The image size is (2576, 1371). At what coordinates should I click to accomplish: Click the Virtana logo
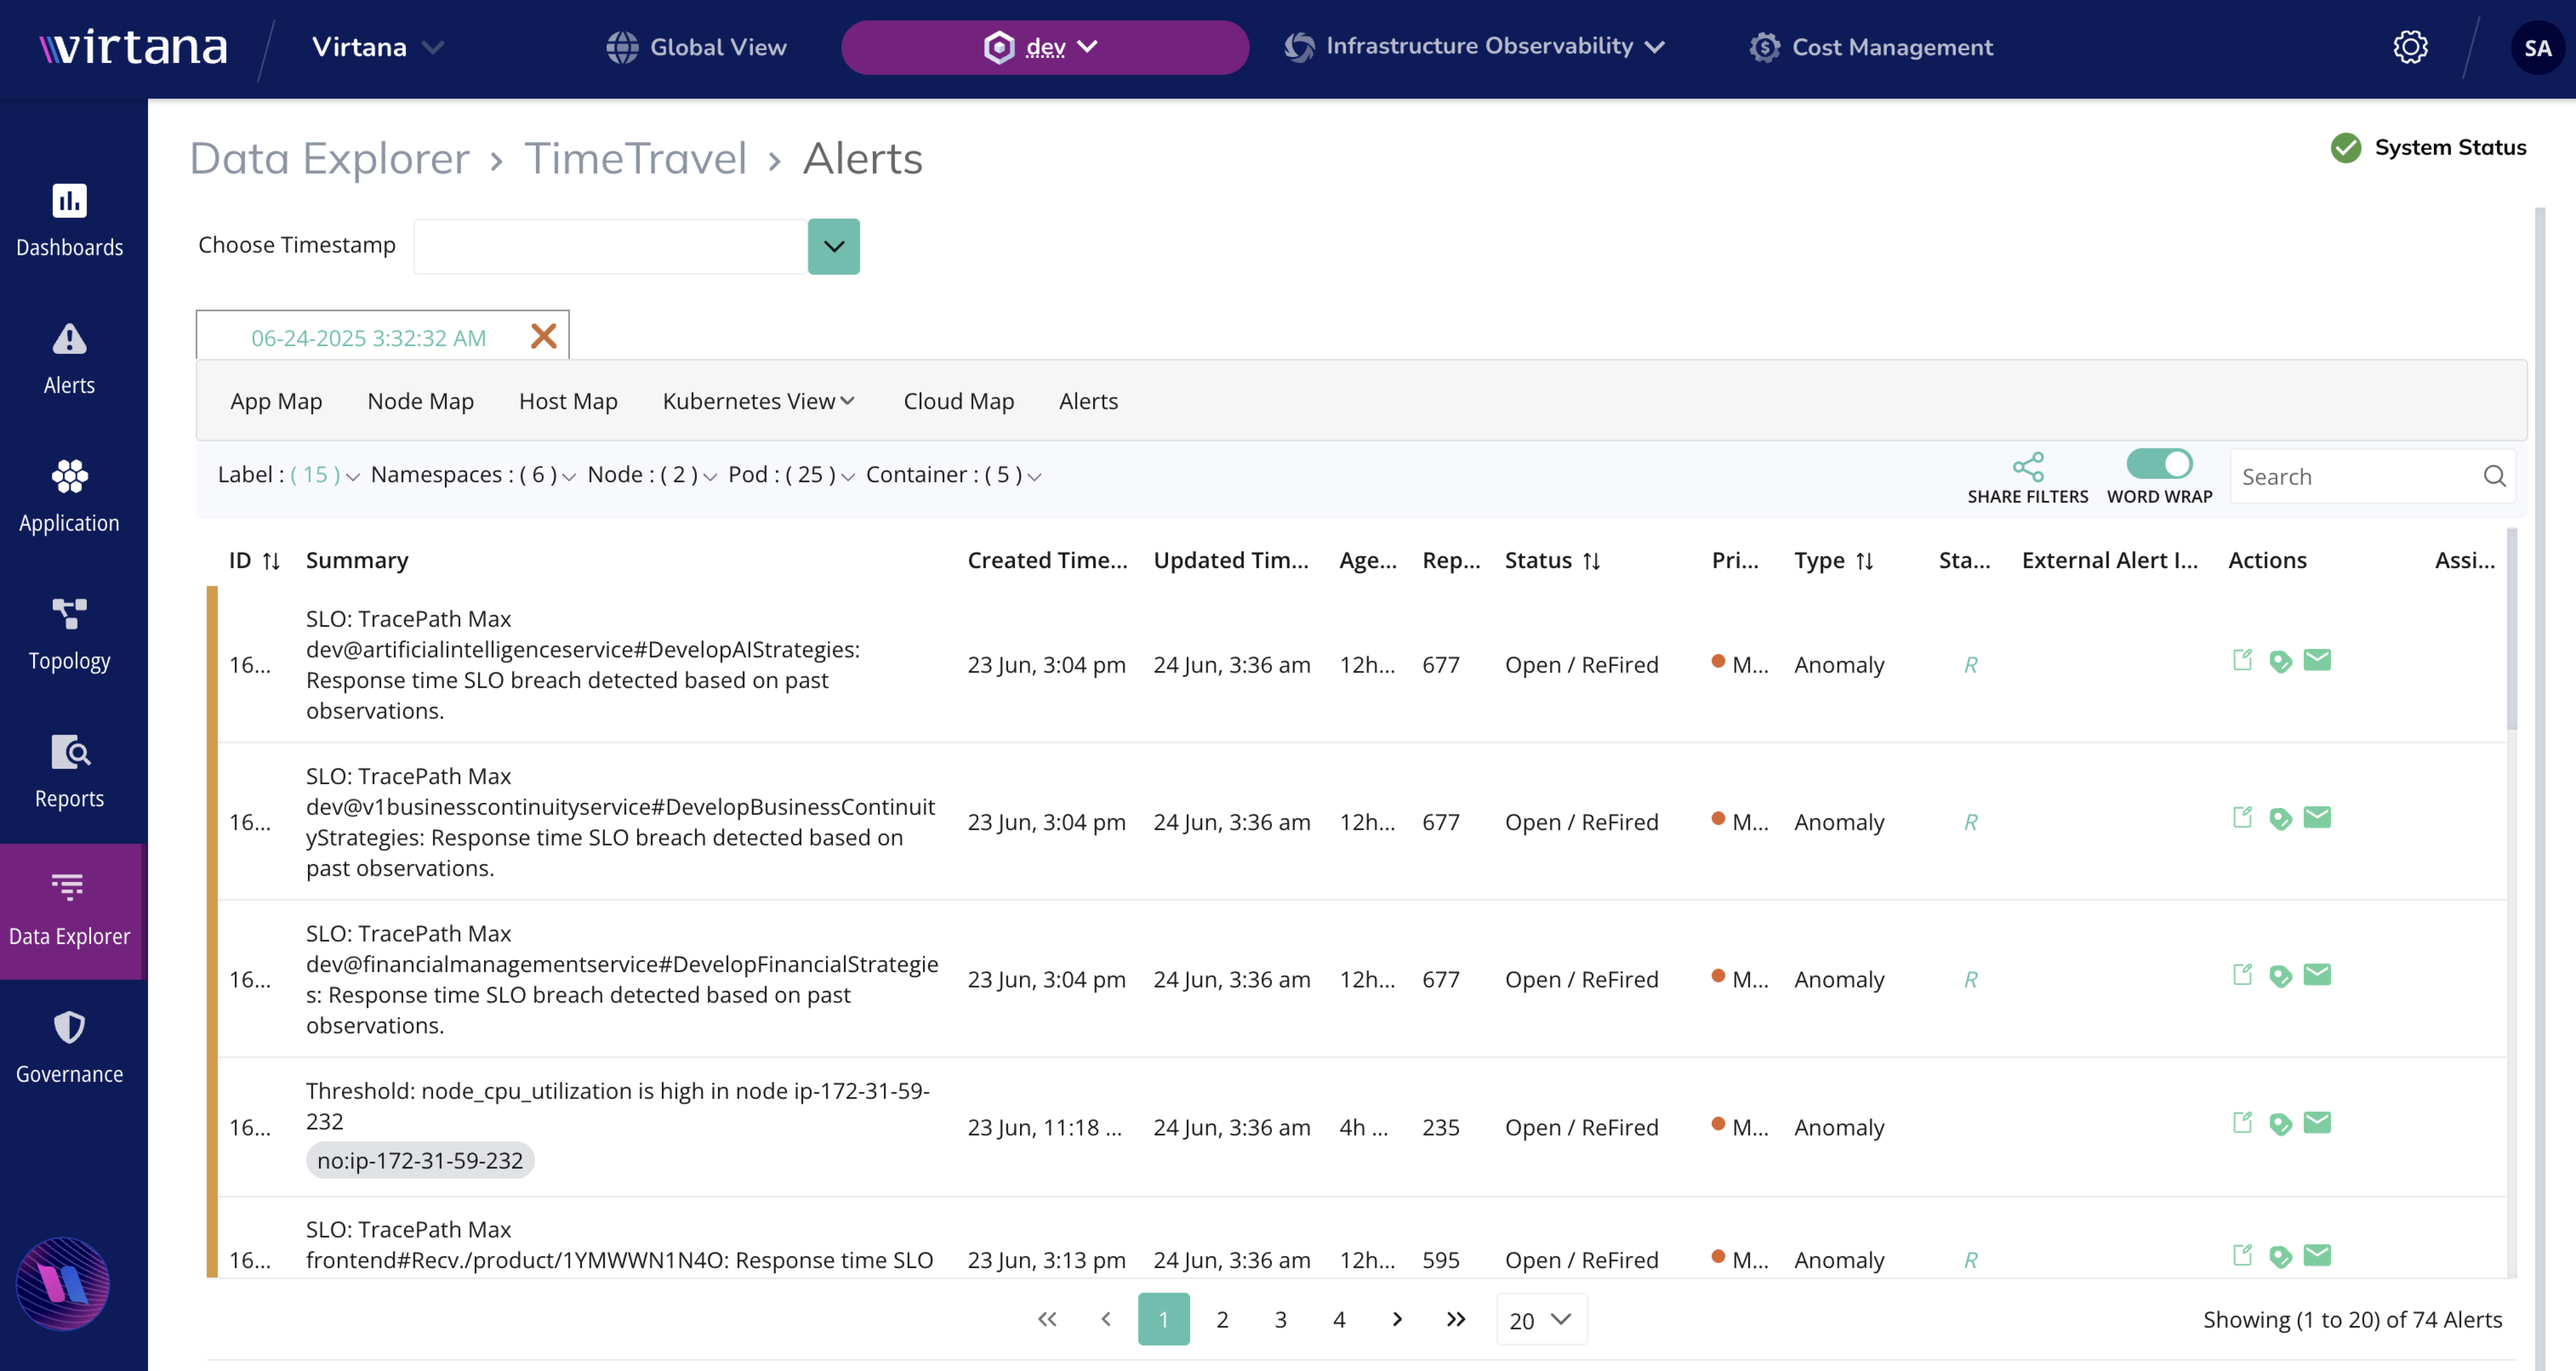pos(133,47)
